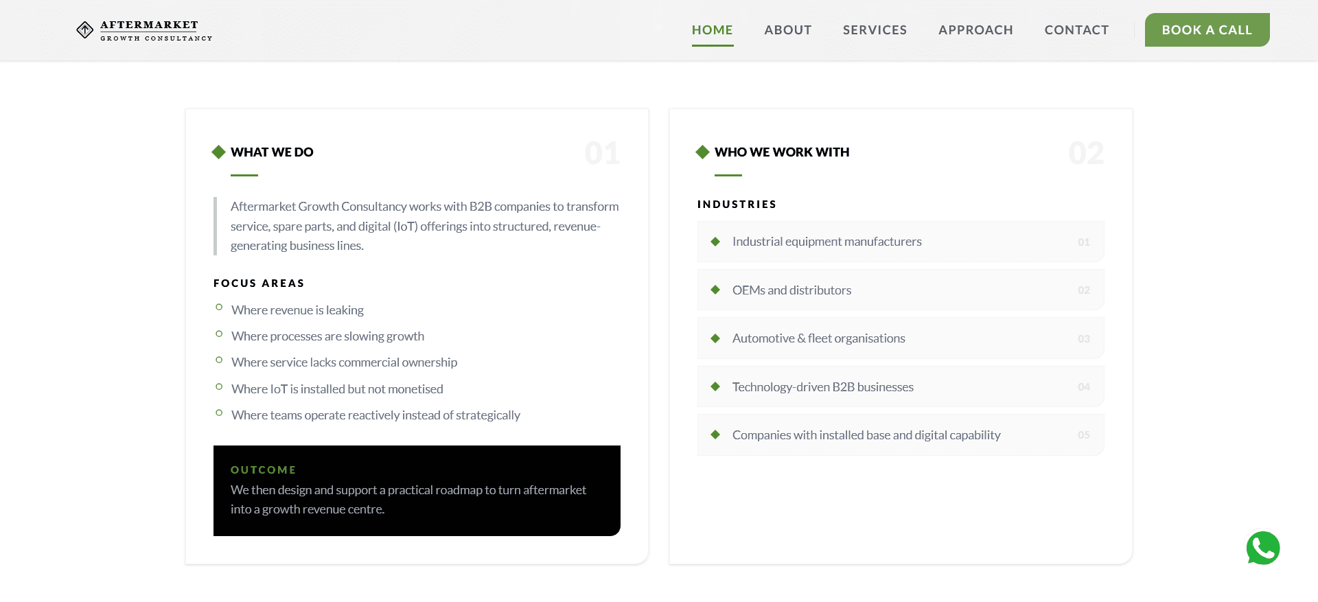This screenshot has height=602, width=1318.
Task: Click diamond bullet for Technology-driven B2B businesses
Action: [x=715, y=386]
